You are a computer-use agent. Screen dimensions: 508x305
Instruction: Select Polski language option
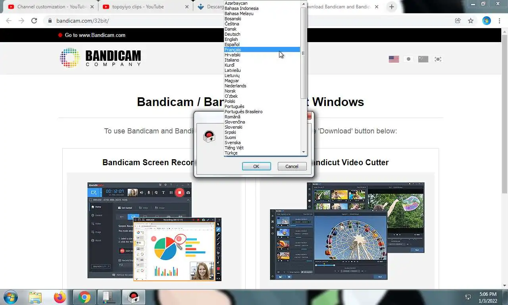(262, 101)
